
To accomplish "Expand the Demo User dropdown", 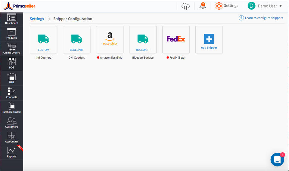I will [x=265, y=6].
